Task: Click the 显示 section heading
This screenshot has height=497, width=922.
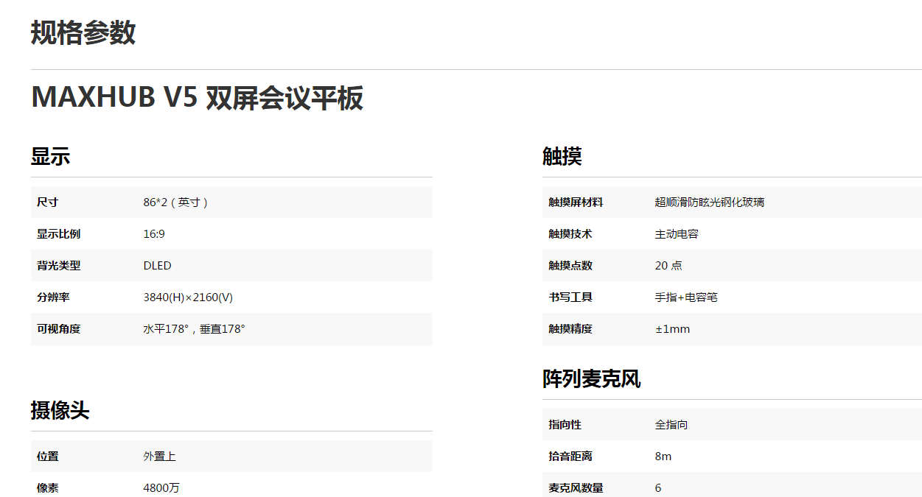Action: (50, 156)
